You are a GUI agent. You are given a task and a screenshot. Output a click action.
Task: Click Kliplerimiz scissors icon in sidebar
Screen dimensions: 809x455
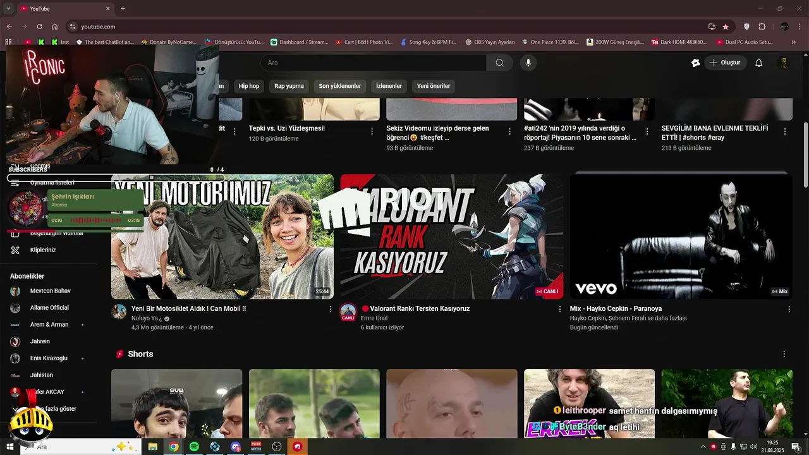pyautogui.click(x=16, y=250)
